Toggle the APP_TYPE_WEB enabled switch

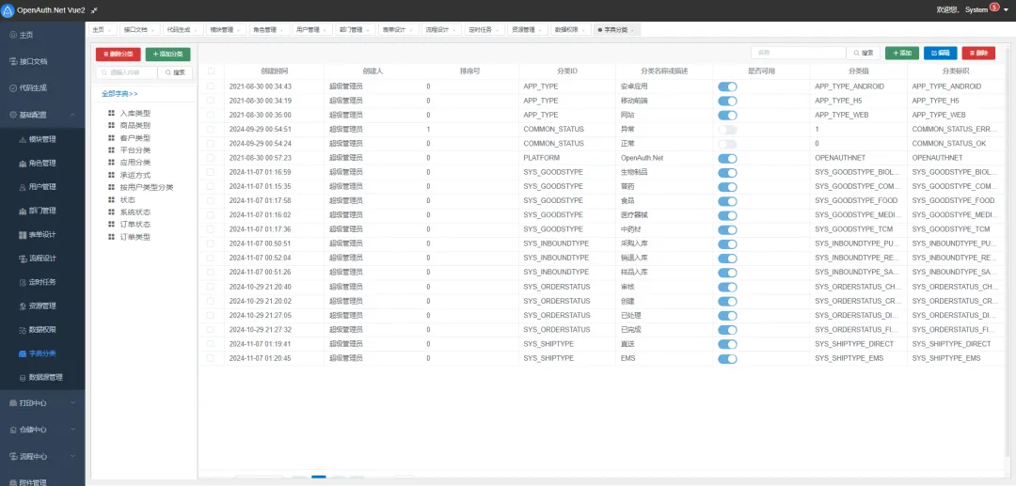[x=727, y=116]
